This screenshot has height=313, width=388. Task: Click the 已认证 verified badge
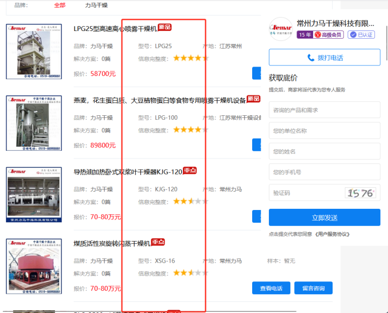point(361,35)
